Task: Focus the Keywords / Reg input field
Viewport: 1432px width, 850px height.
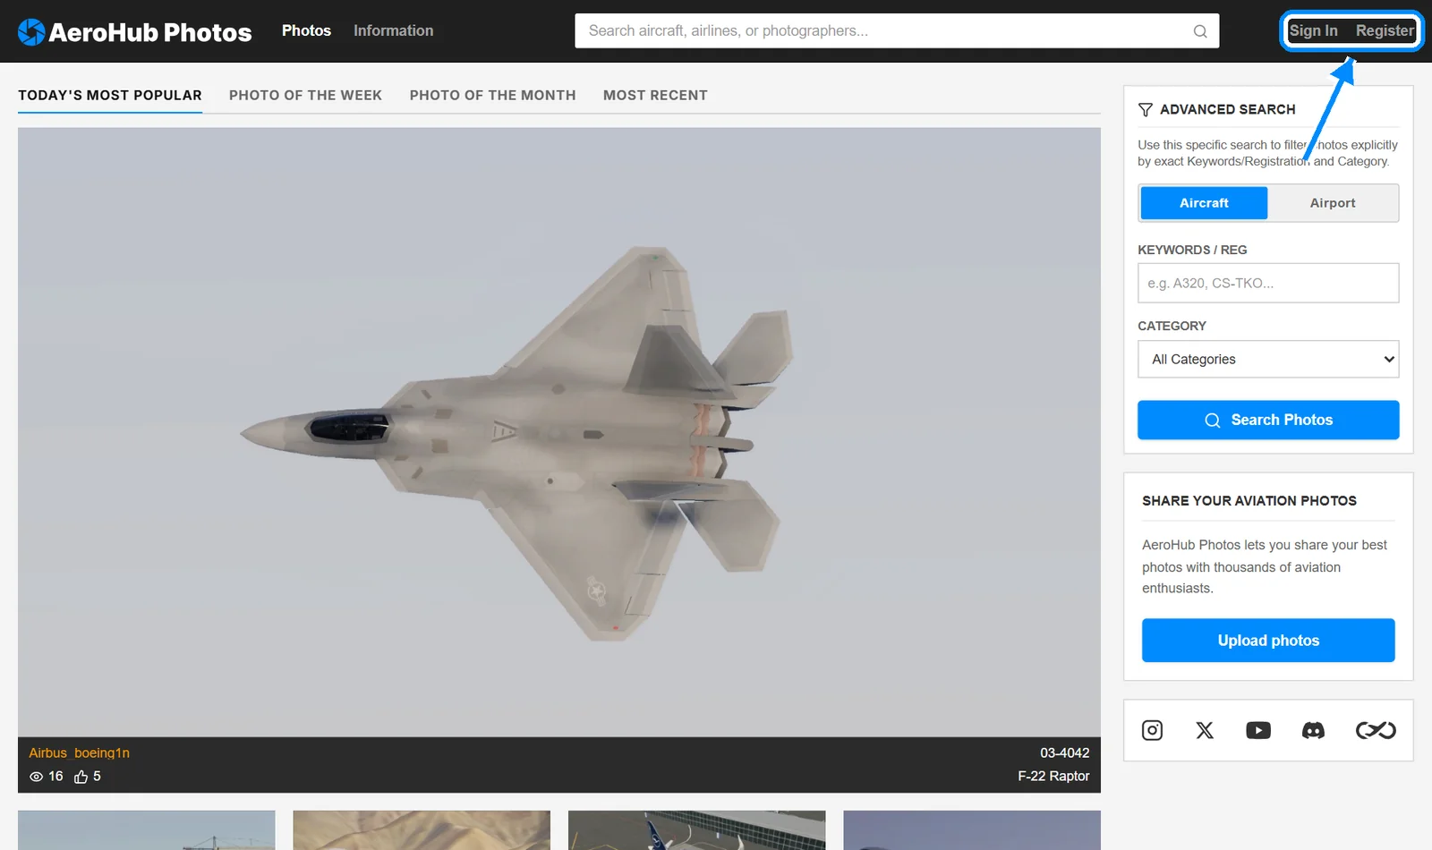Action: (1268, 283)
